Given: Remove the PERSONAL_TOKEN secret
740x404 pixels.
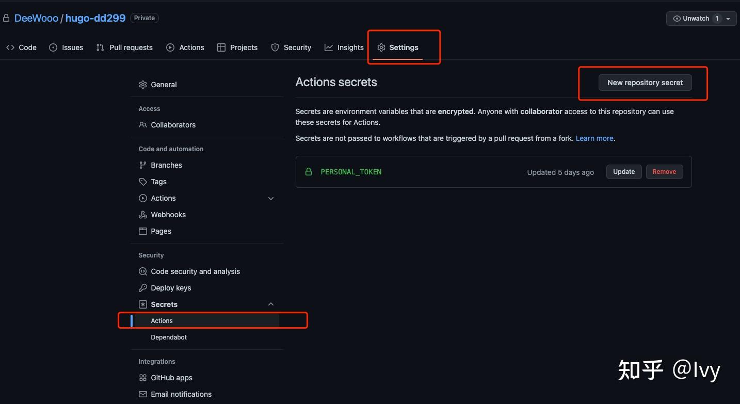Looking at the screenshot, I should pos(664,172).
